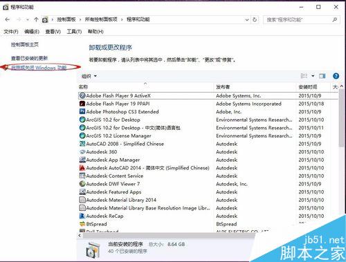
Task: Select Adobe Flash Player 9 ActiveX icon
Action: coord(82,95)
